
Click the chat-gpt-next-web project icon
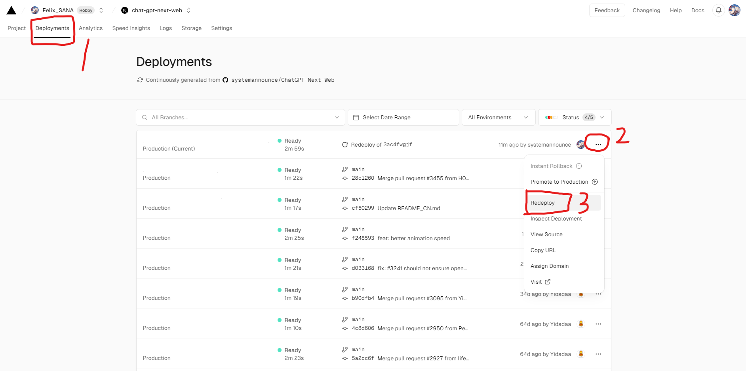pos(125,10)
